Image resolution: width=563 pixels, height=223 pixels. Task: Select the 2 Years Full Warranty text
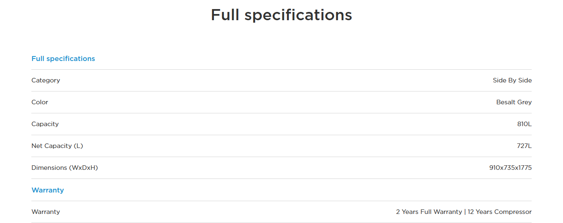(429, 212)
